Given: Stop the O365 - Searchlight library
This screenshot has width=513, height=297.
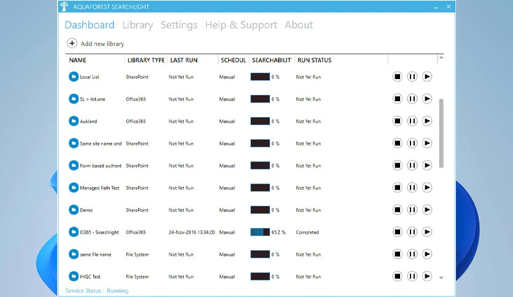Looking at the screenshot, I should click(x=397, y=232).
